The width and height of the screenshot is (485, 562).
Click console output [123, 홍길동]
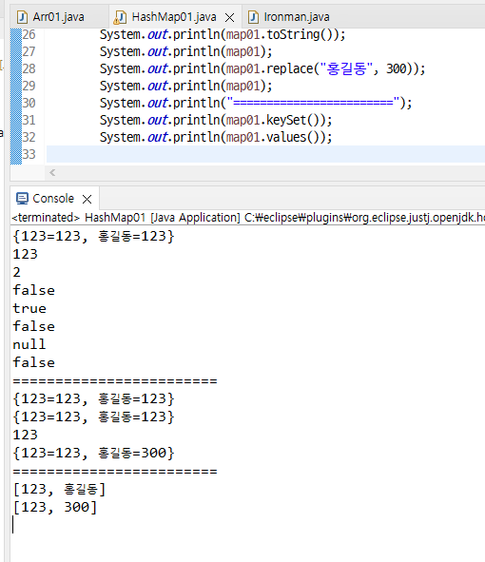pos(59,489)
